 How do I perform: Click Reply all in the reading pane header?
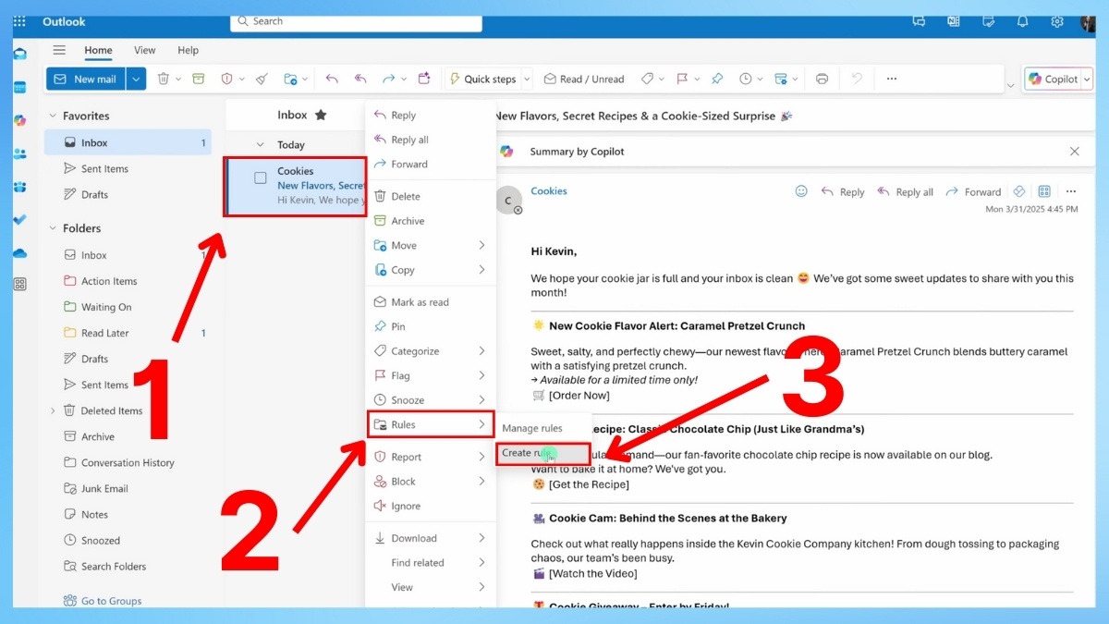(905, 191)
